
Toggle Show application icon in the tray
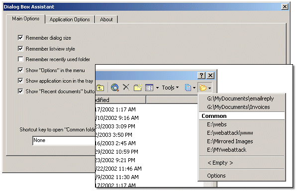click(x=20, y=81)
